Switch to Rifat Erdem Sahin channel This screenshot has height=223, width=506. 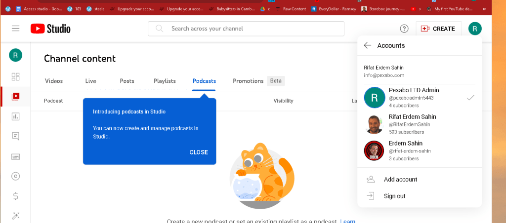pos(420,124)
